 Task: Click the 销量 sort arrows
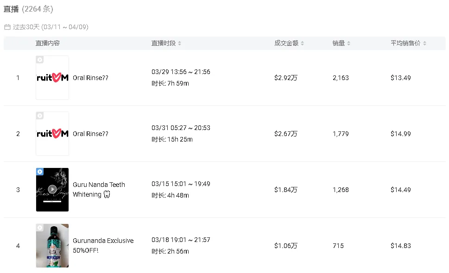pos(348,43)
